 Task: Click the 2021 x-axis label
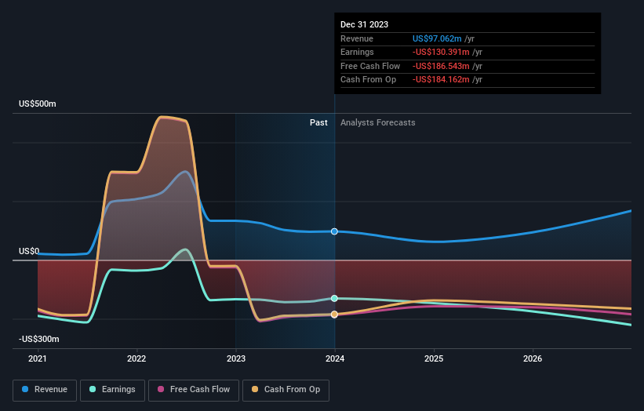click(38, 358)
